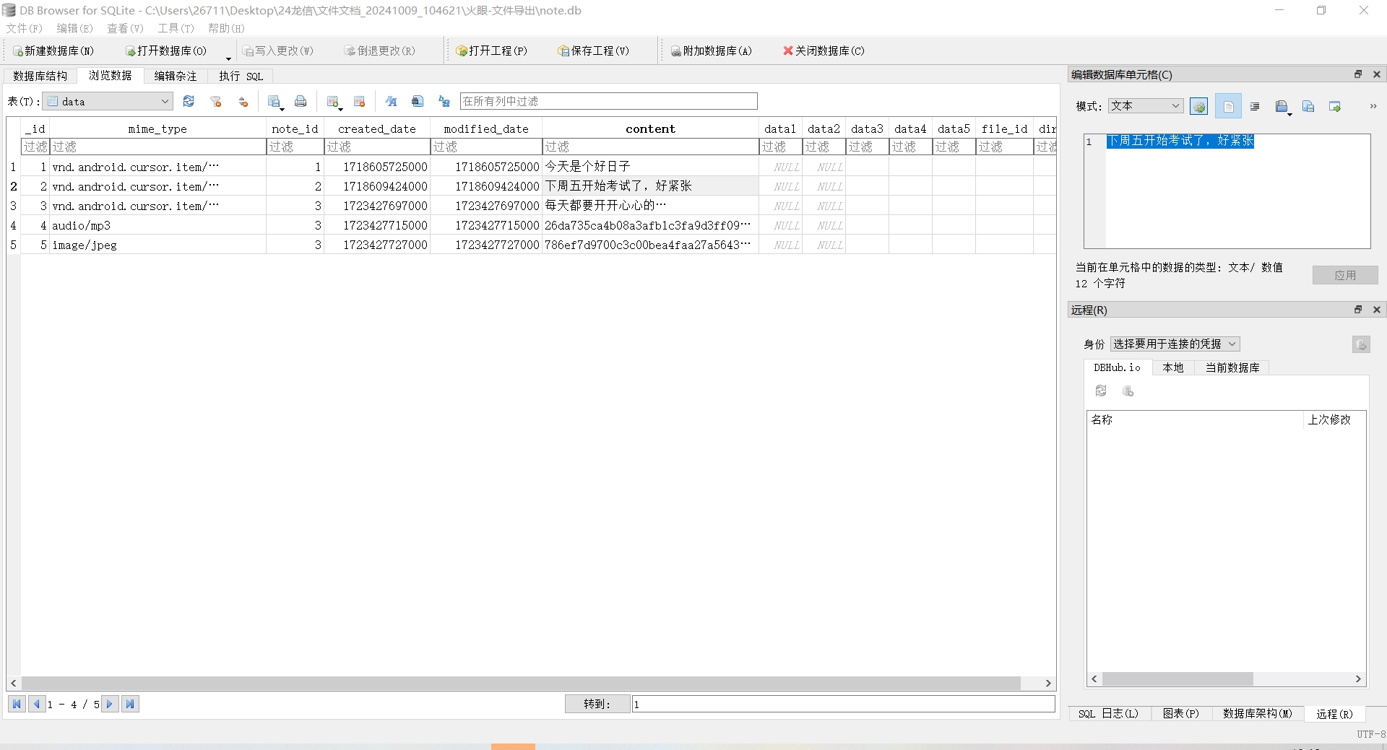The height and width of the screenshot is (750, 1387).
Task: Clear all filters icon in browse toolbar
Action: tap(216, 101)
